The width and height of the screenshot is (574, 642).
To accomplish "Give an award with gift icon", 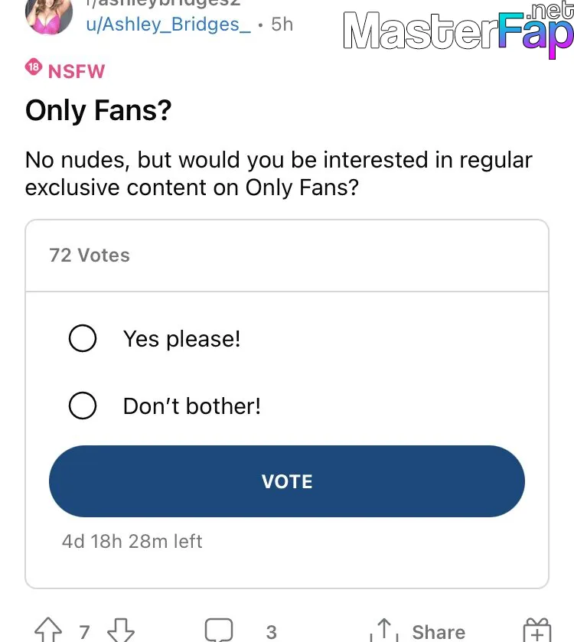I will (x=537, y=630).
